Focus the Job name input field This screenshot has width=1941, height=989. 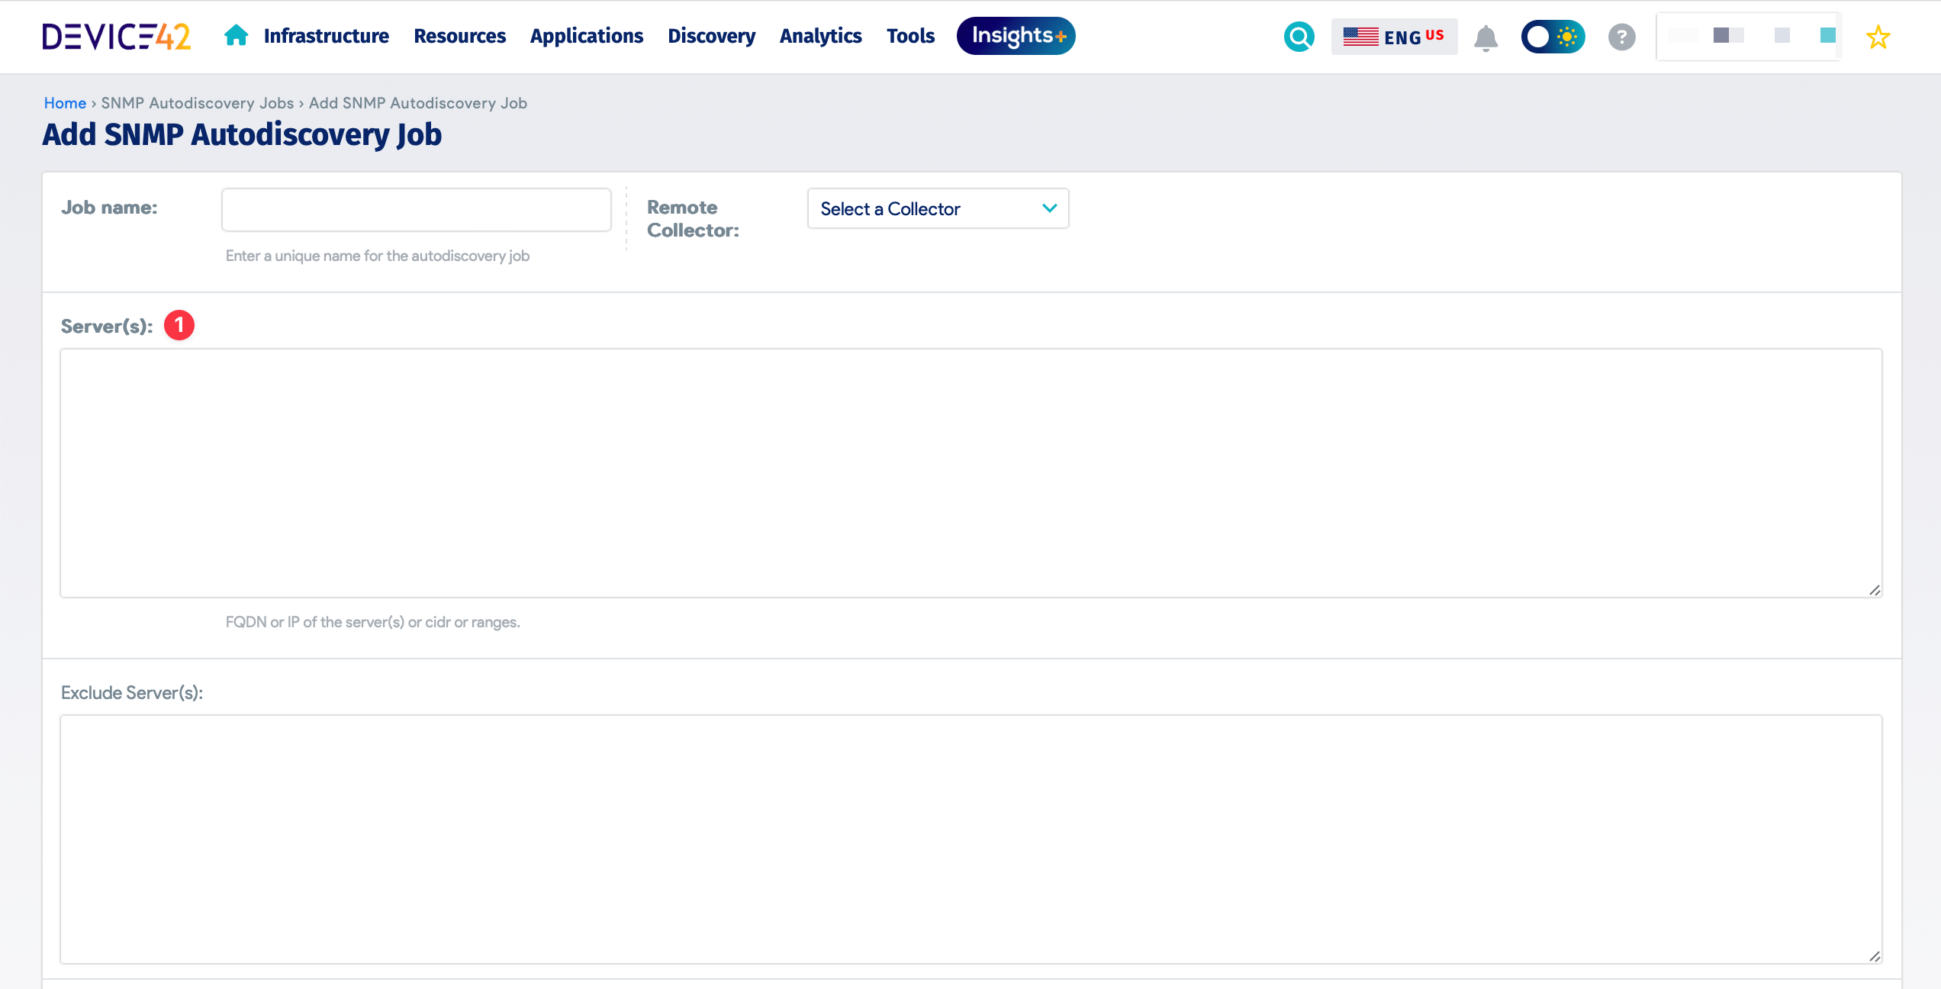[x=416, y=210]
